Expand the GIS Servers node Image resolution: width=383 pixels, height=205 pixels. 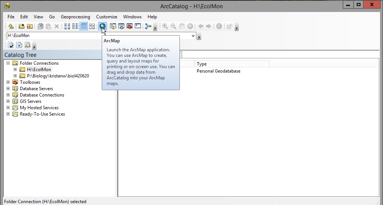click(x=8, y=101)
